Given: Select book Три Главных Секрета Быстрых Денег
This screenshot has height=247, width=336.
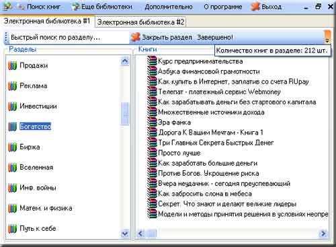Looking at the screenshot, I should pyautogui.click(x=216, y=143).
